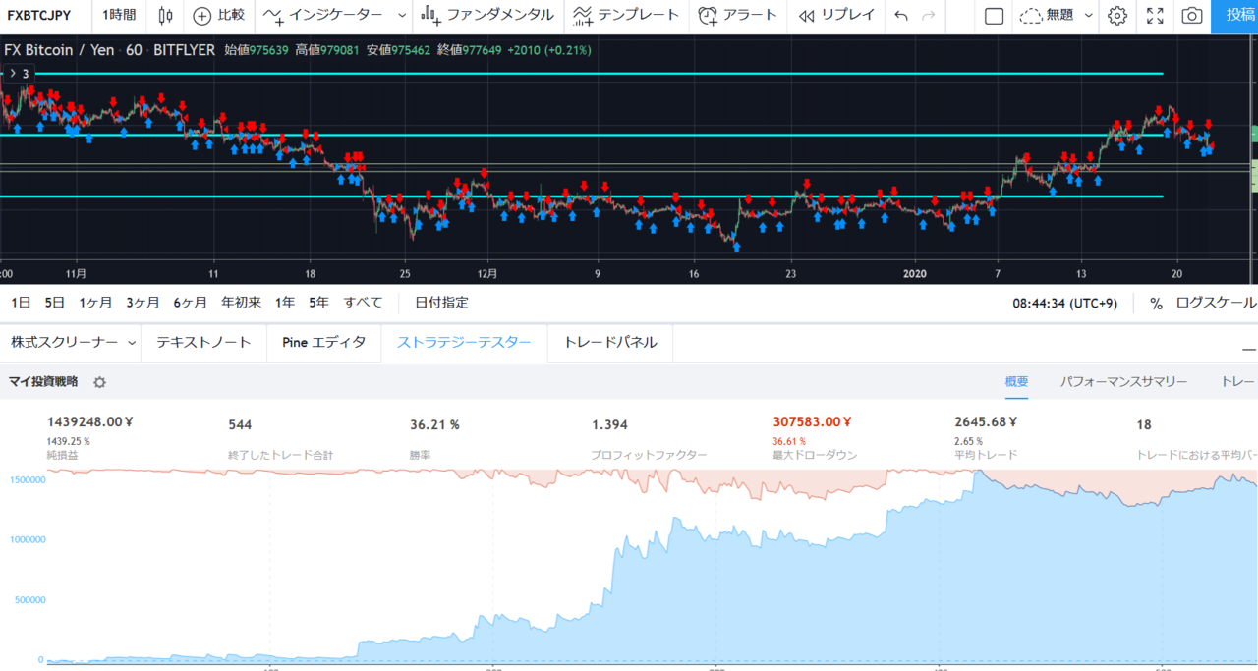Screen dimensions: 1258x671
Task: Open the Pine エディタ tab
Action: [x=323, y=343]
